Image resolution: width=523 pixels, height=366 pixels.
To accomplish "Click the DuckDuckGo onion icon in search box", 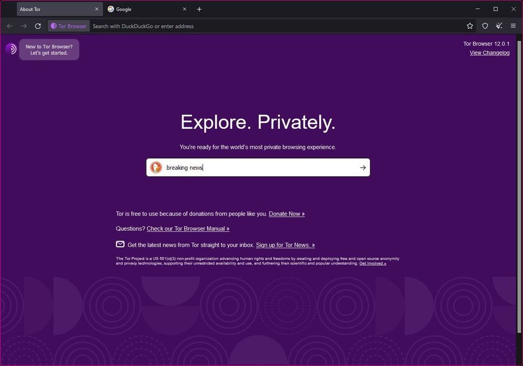I will tap(156, 167).
